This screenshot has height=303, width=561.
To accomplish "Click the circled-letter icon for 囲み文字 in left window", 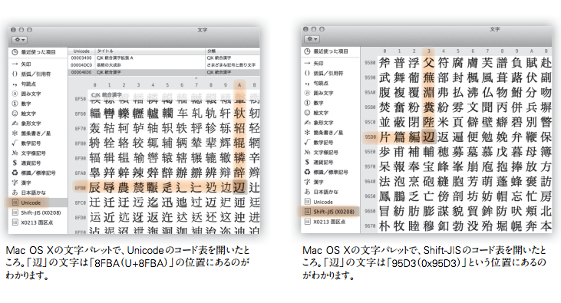I will tap(15, 94).
